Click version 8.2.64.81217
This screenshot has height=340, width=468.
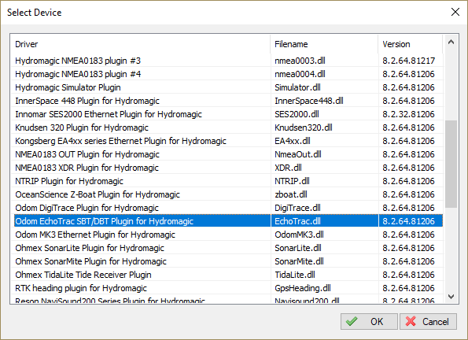[408, 61]
